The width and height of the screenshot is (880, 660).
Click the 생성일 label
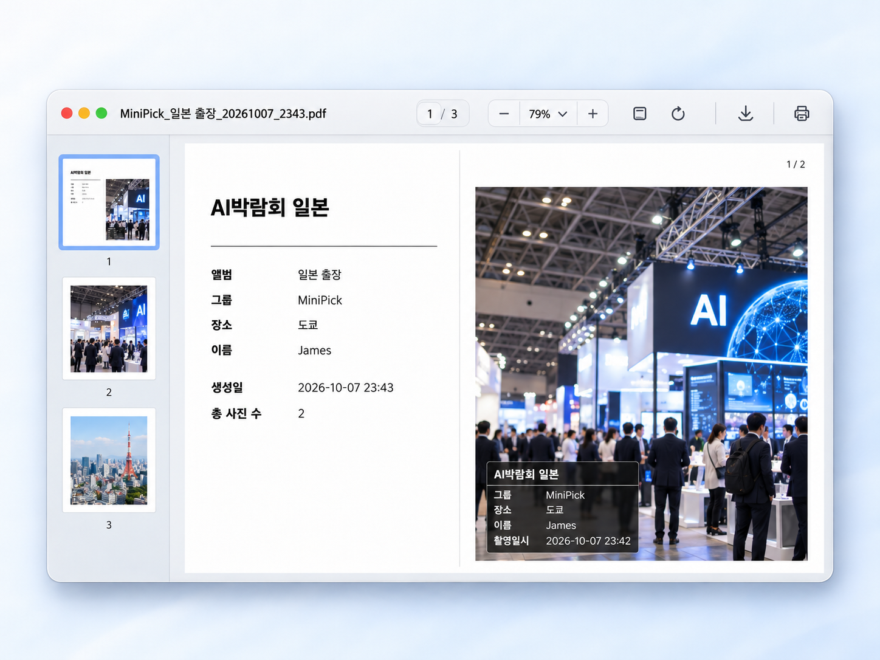pos(227,388)
